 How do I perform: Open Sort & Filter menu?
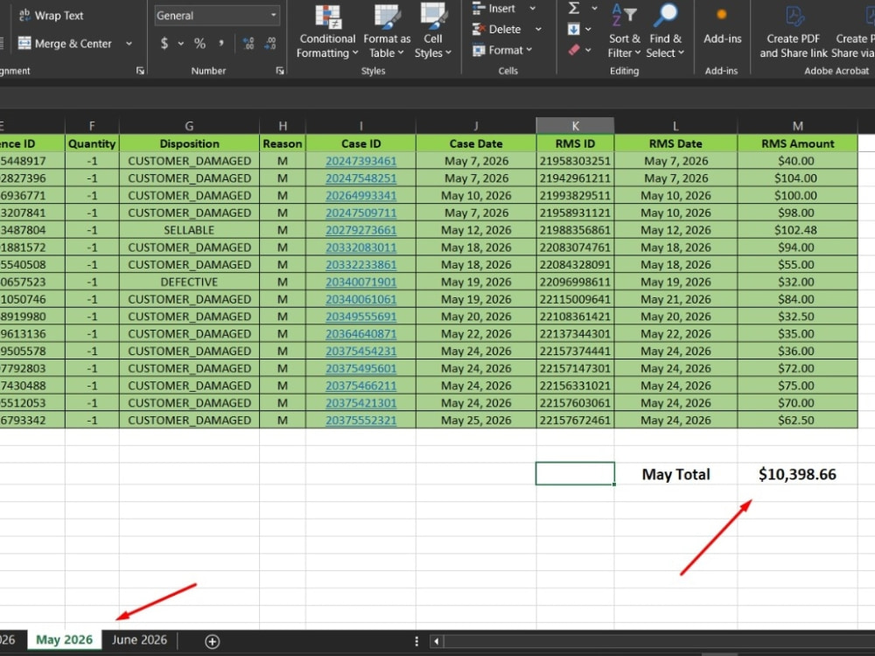point(624,31)
